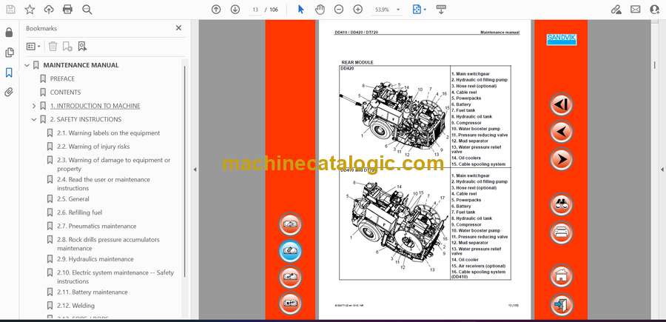
Task: Add a new bookmark icon
Action: [x=67, y=47]
